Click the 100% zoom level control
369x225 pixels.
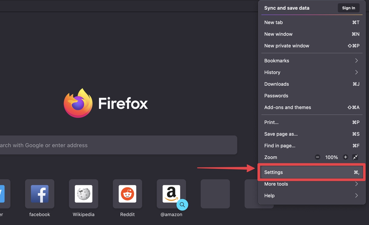(x=331, y=157)
